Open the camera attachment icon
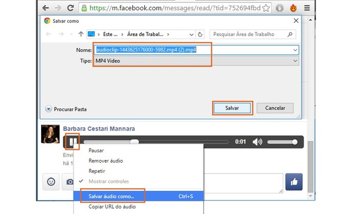 pyautogui.click(x=70, y=182)
